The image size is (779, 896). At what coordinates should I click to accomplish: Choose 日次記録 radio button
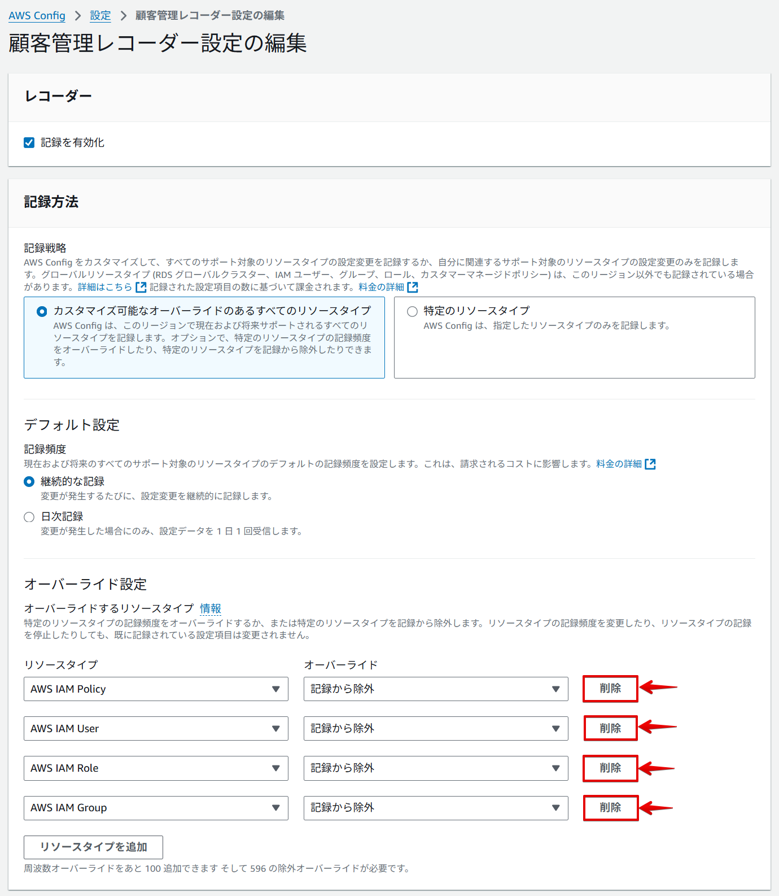(x=29, y=517)
